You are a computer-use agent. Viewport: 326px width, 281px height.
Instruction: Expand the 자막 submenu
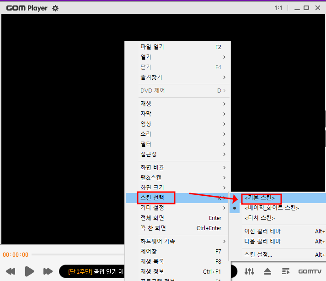[178, 114]
